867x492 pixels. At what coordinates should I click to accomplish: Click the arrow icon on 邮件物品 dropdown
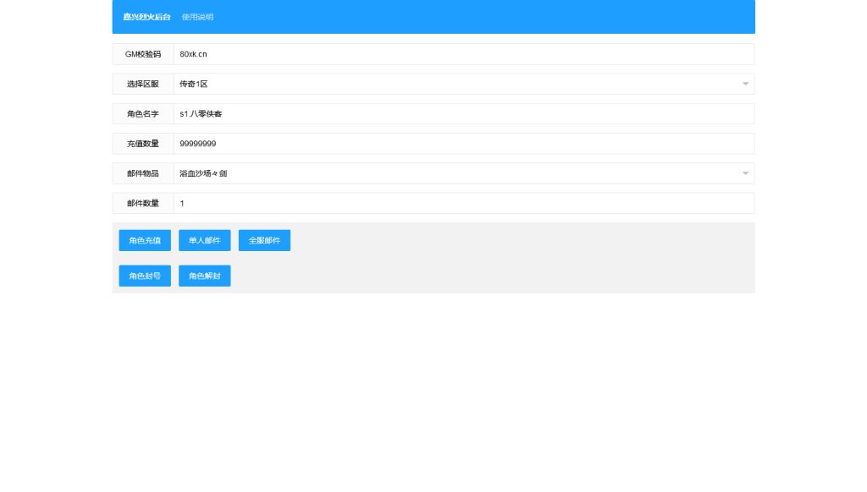click(745, 173)
